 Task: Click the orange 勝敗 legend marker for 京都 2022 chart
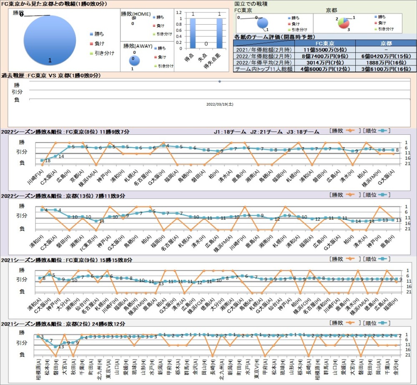pyautogui.click(x=350, y=195)
